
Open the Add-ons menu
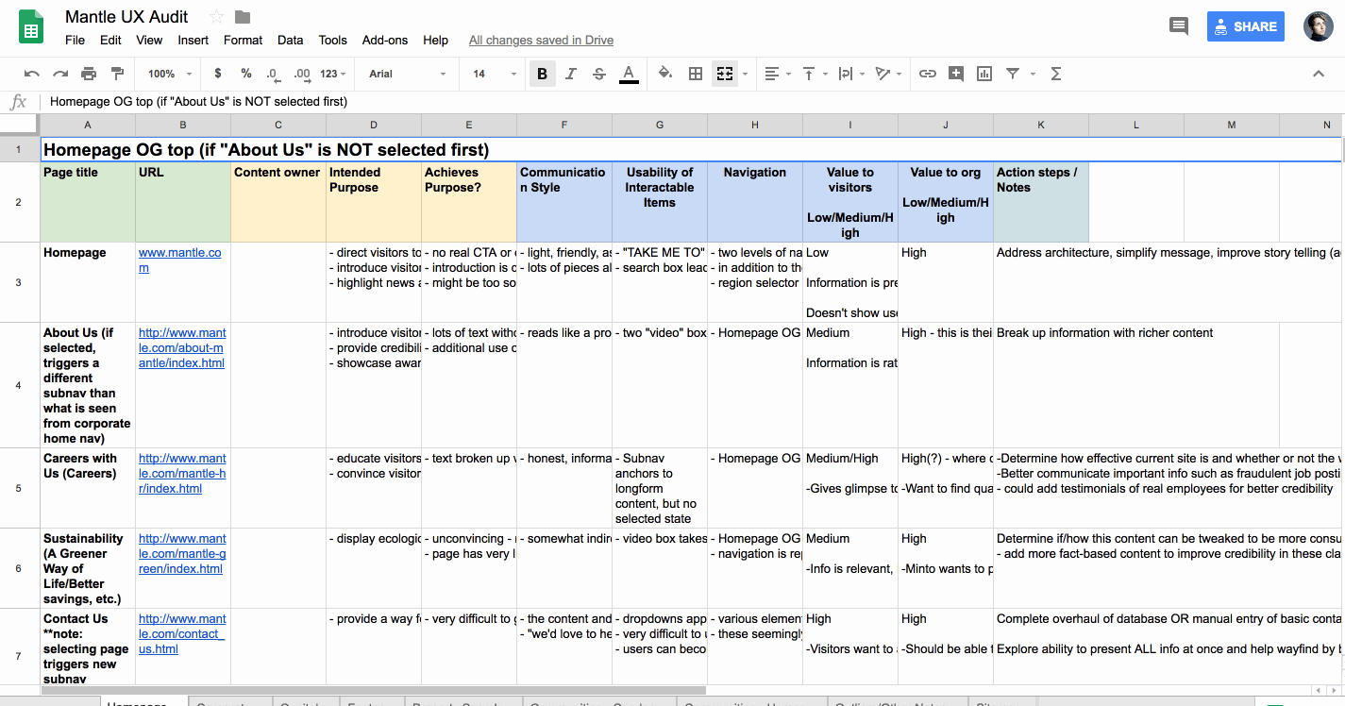pyautogui.click(x=385, y=40)
